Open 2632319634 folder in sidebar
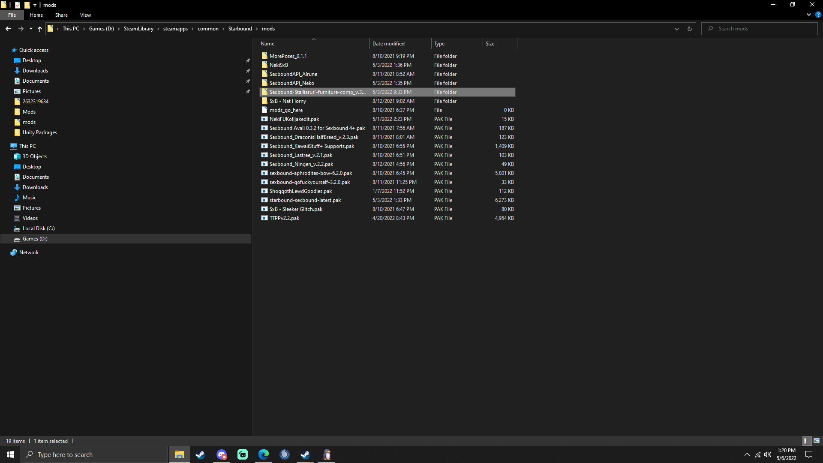823x463 pixels. (35, 102)
